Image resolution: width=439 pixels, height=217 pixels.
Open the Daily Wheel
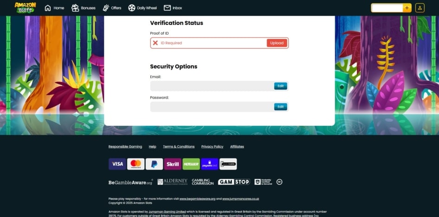[142, 8]
